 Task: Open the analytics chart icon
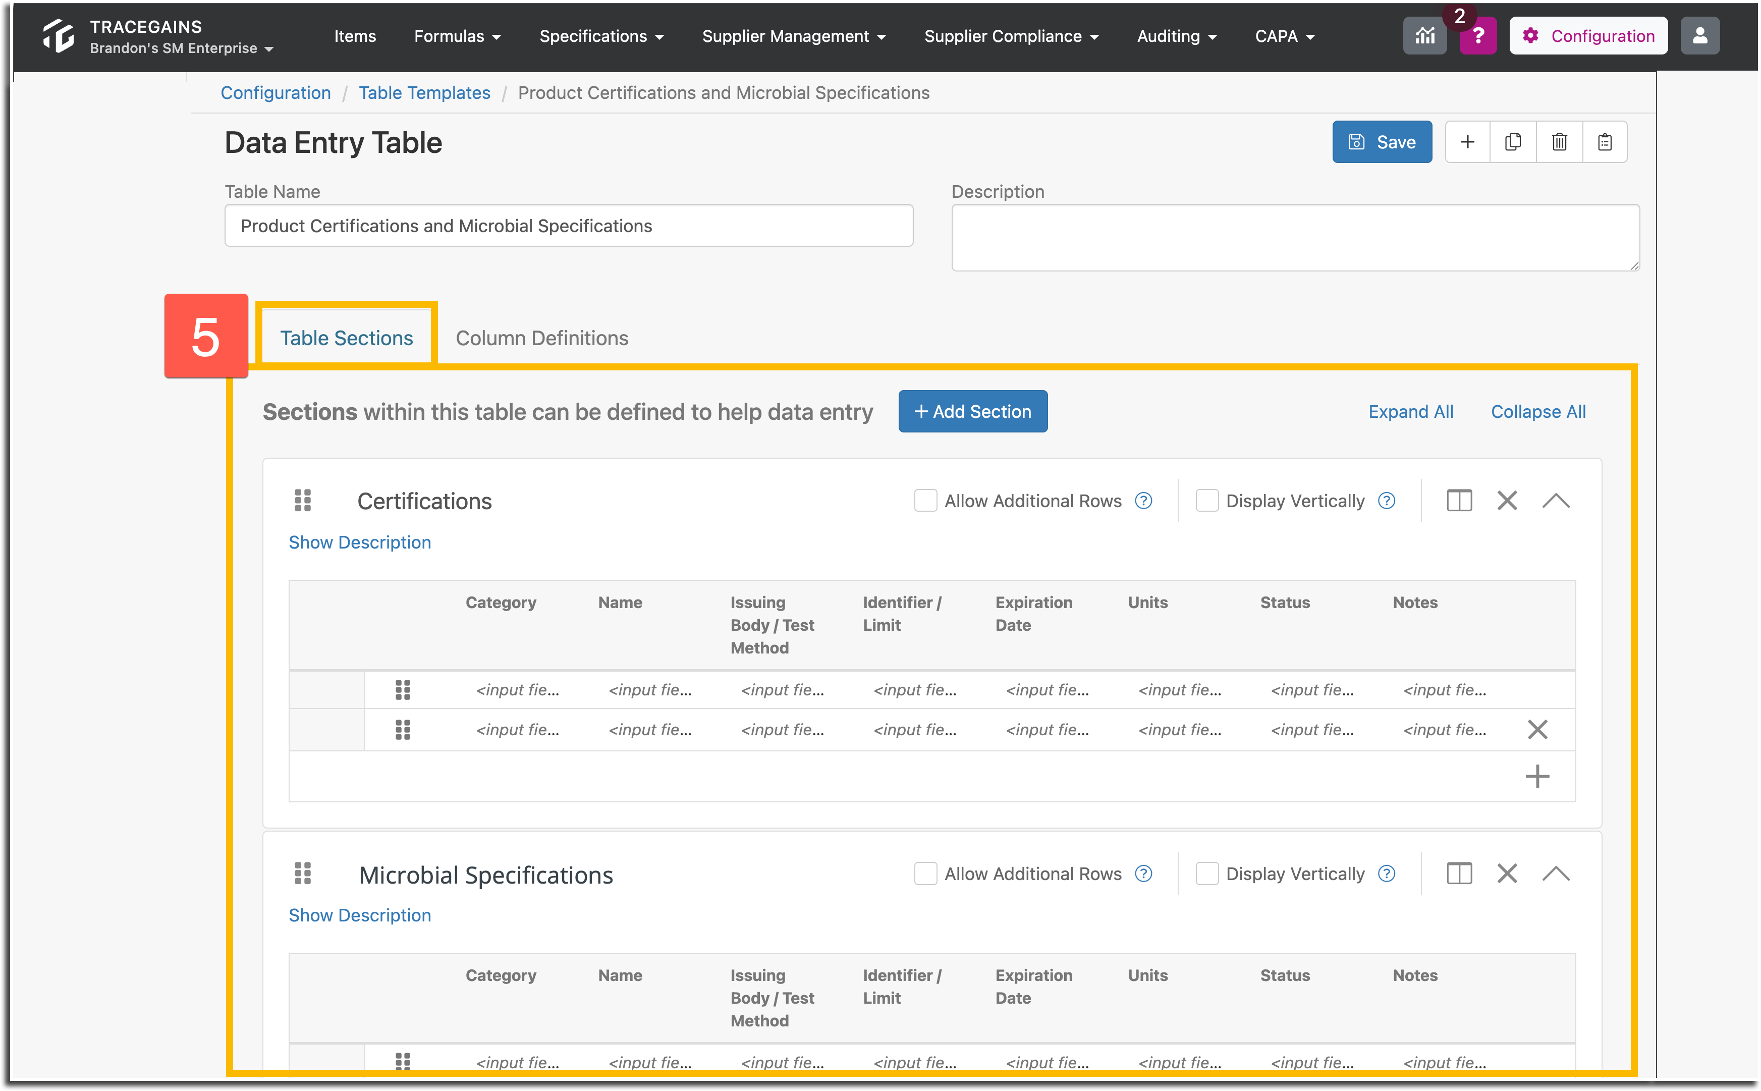[x=1424, y=36]
